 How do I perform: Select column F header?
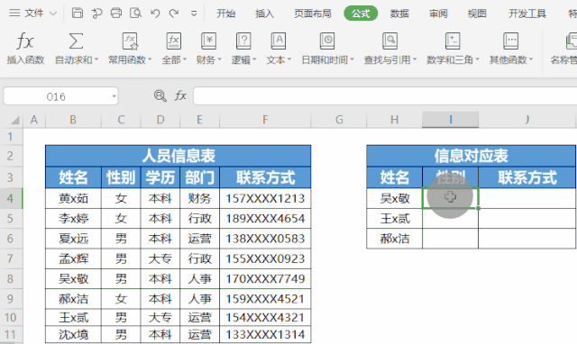pyautogui.click(x=265, y=120)
